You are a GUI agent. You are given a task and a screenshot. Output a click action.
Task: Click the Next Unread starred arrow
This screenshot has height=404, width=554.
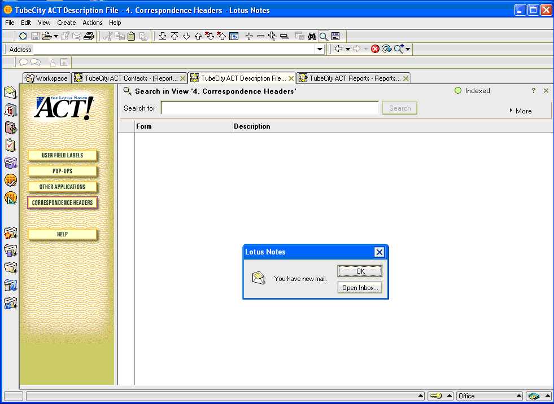click(x=210, y=36)
